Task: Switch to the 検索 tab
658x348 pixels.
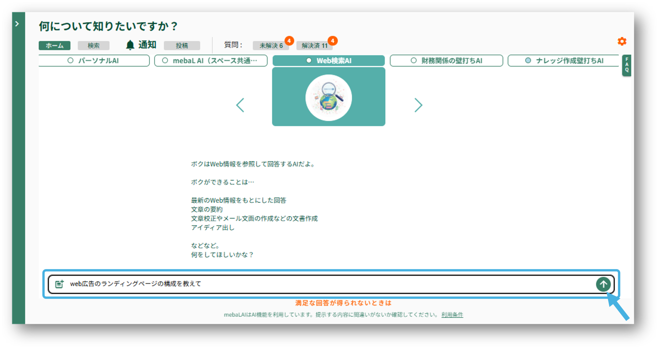Action: point(94,46)
